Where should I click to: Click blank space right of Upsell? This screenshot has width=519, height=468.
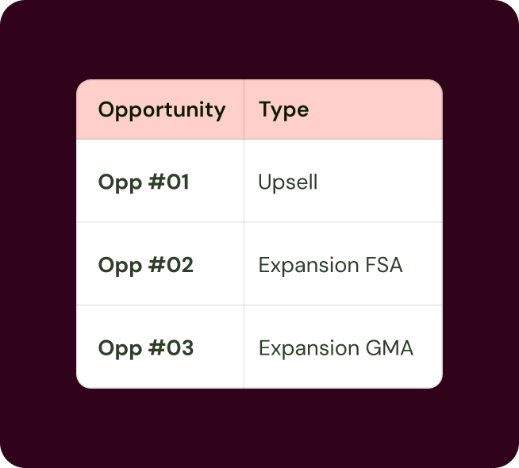click(379, 182)
